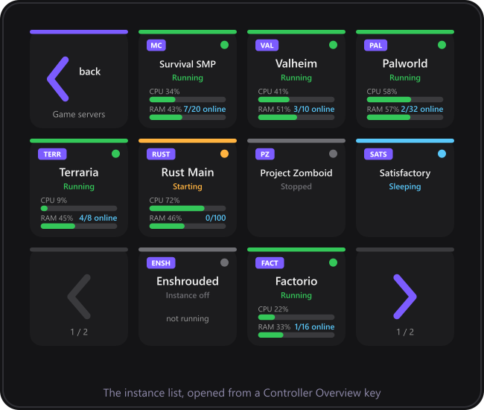Click '4/8 online' player count
The image size is (484, 410).
click(98, 218)
